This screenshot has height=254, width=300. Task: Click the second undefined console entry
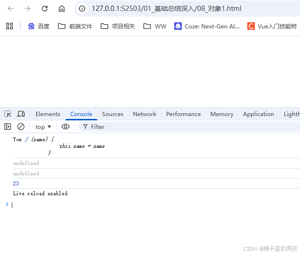pos(26,173)
